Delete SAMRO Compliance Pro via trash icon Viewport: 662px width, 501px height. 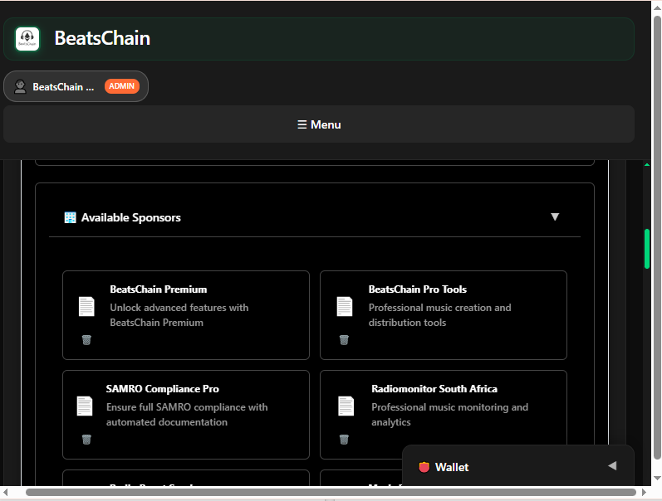(86, 440)
